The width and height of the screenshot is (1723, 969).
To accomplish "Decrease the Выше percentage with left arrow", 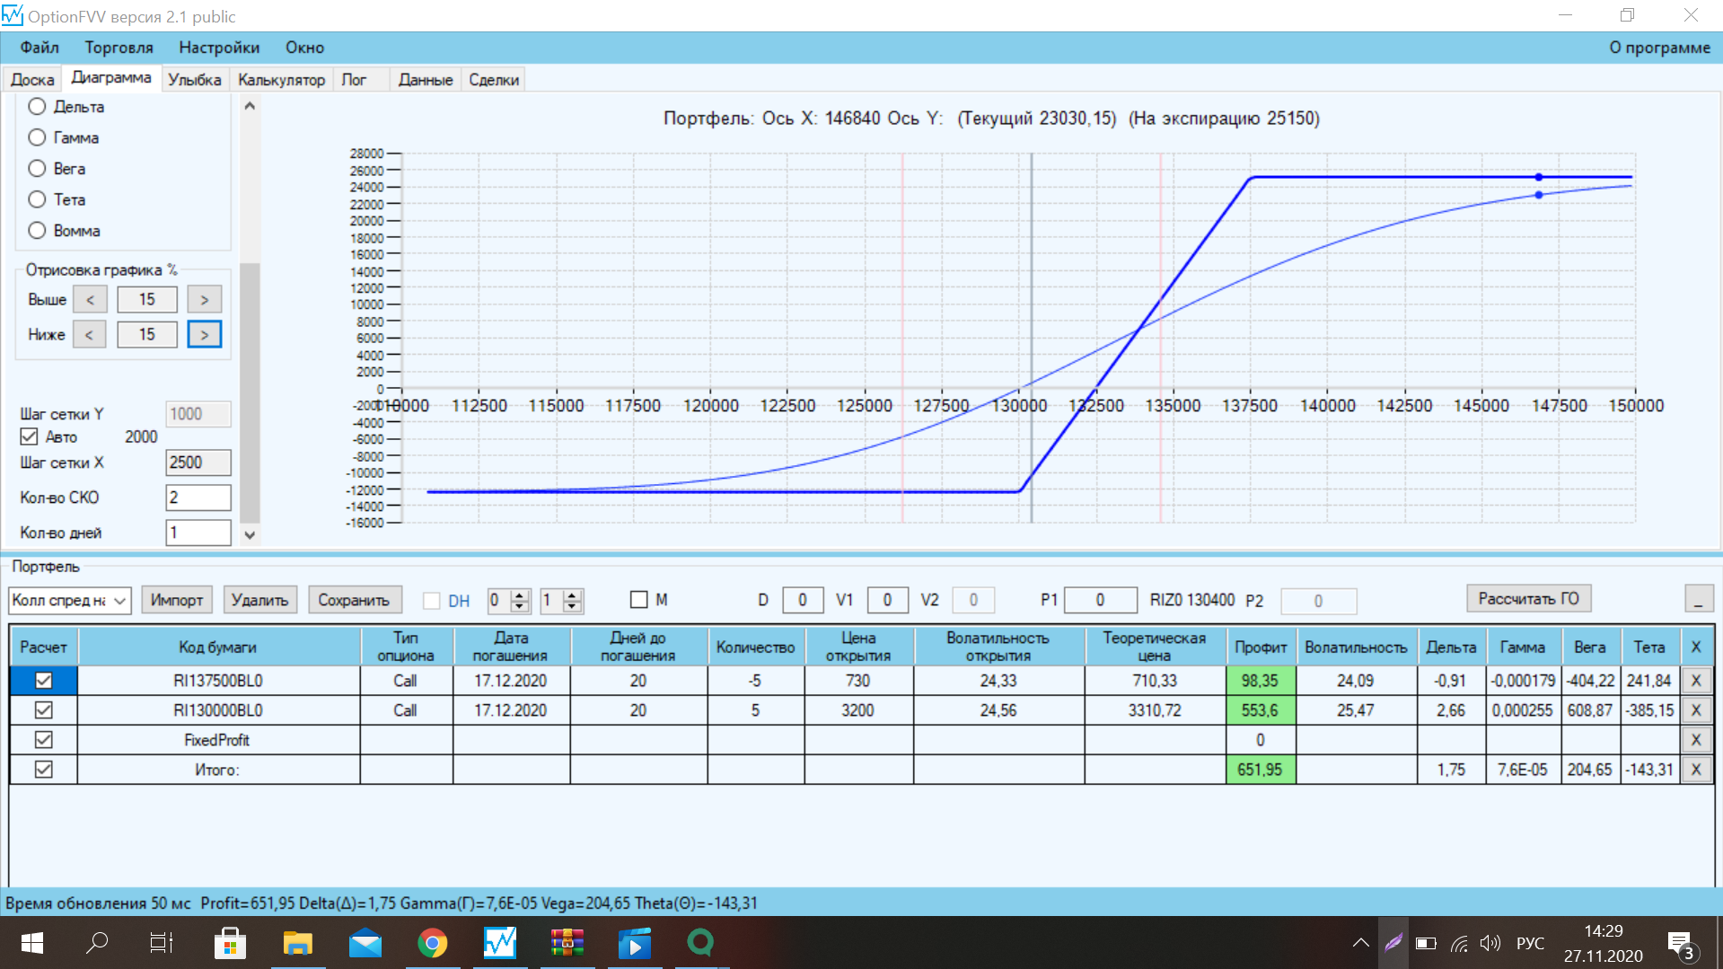I will (x=90, y=300).
